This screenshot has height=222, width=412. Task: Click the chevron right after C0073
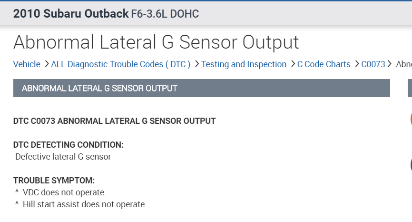pyautogui.click(x=390, y=64)
